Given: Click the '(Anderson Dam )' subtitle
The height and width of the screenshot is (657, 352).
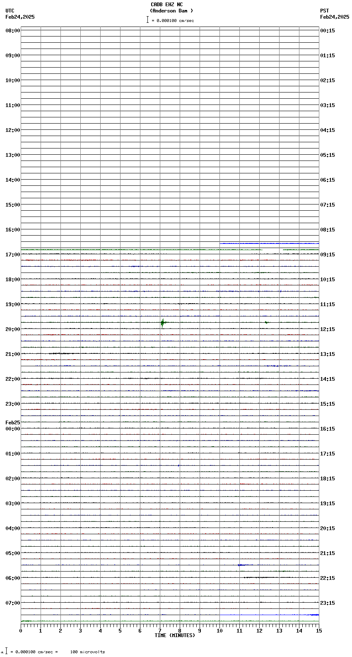Looking at the screenshot, I should [x=171, y=11].
